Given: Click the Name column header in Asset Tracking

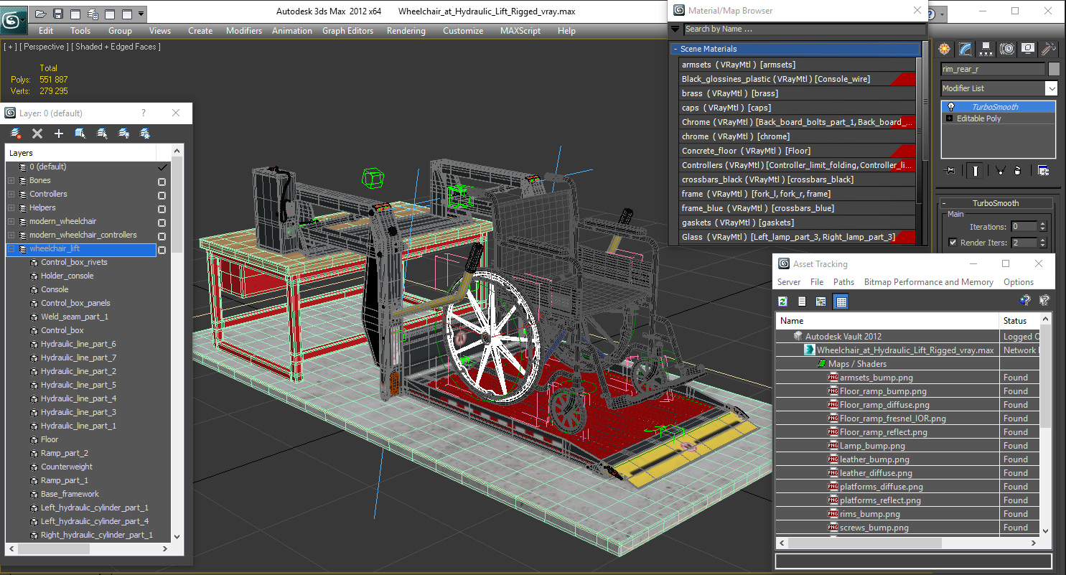Looking at the screenshot, I should pyautogui.click(x=887, y=321).
